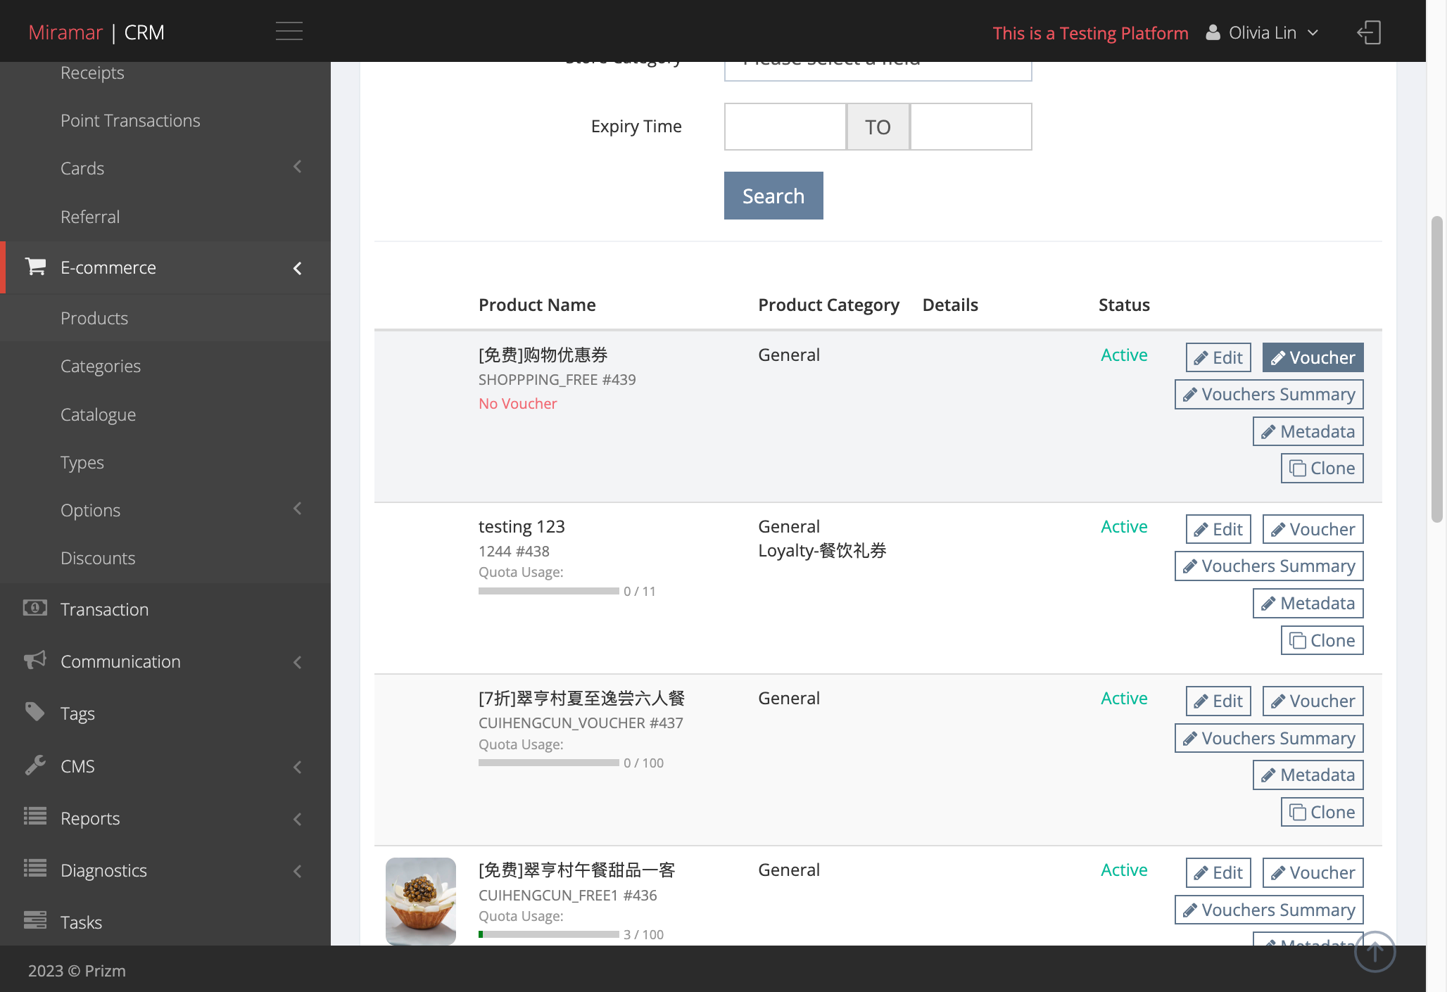The image size is (1447, 992).
Task: Click the dessert product thumbnail image
Action: (x=421, y=901)
